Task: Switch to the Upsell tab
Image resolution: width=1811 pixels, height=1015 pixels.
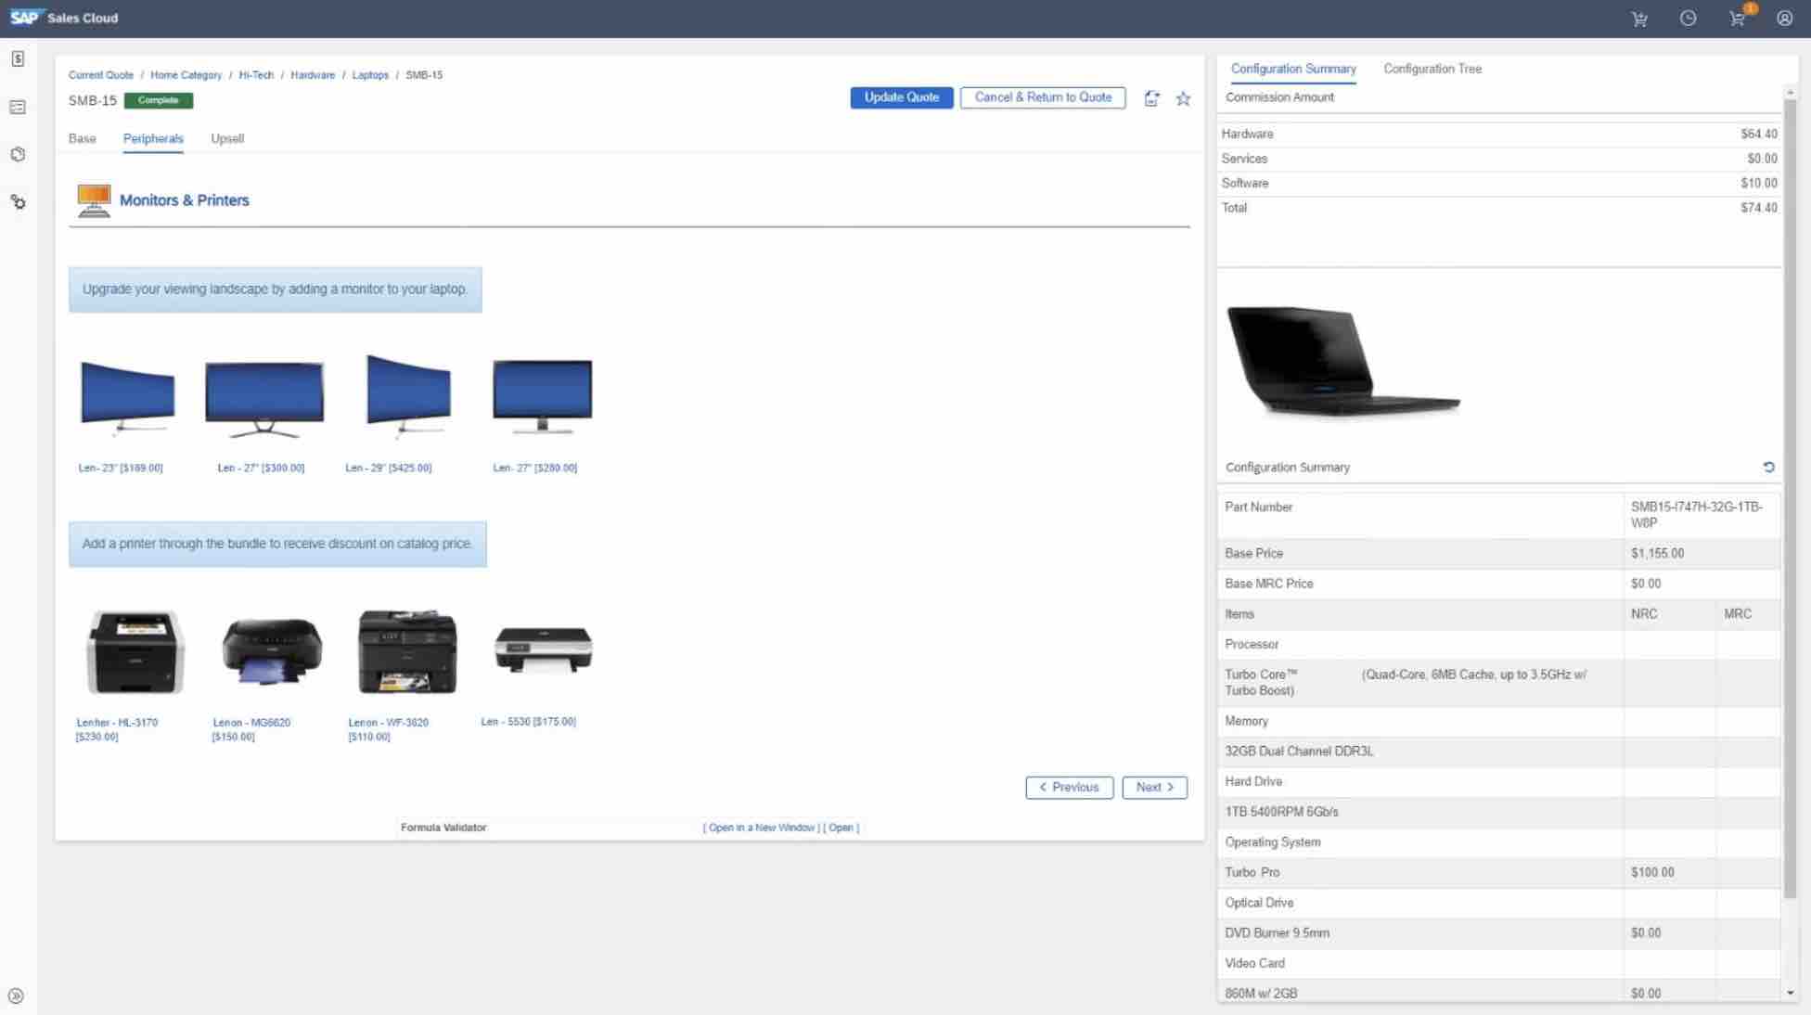Action: pos(226,138)
